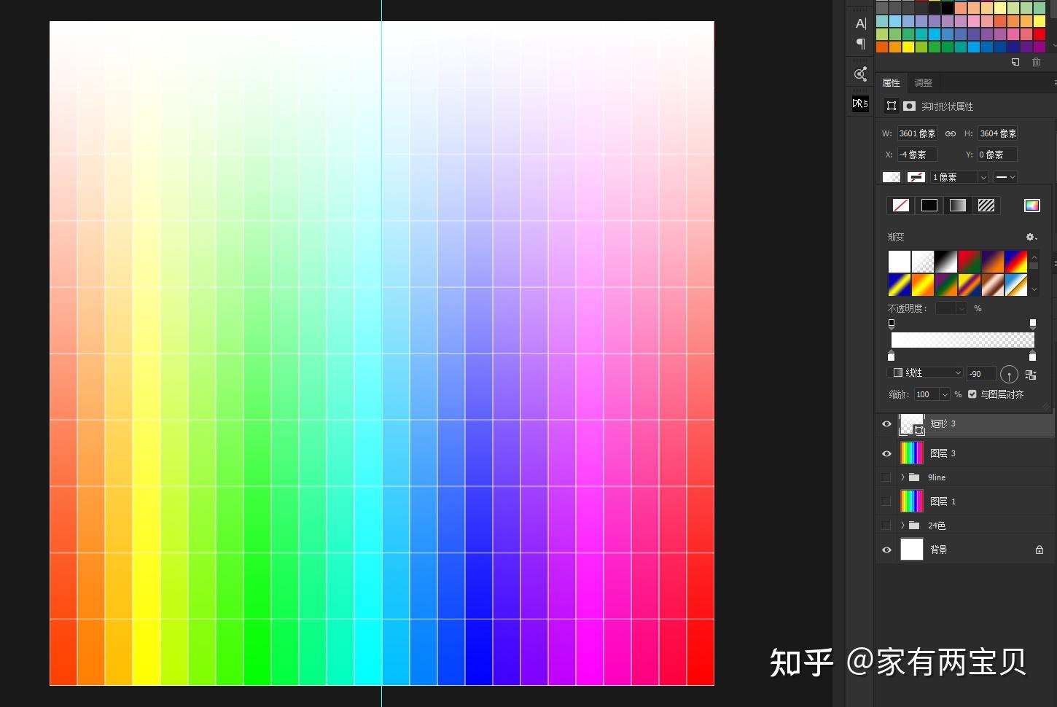
Task: Click the right color stop below gradient bar
Action: [x=1032, y=356]
